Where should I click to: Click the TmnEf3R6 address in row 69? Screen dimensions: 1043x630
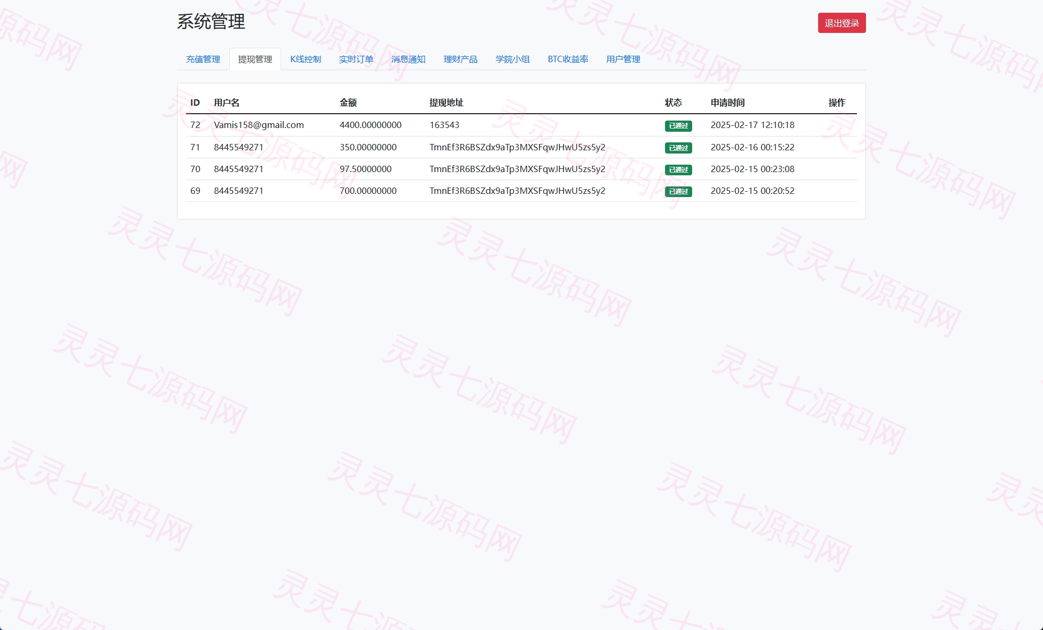pos(517,191)
